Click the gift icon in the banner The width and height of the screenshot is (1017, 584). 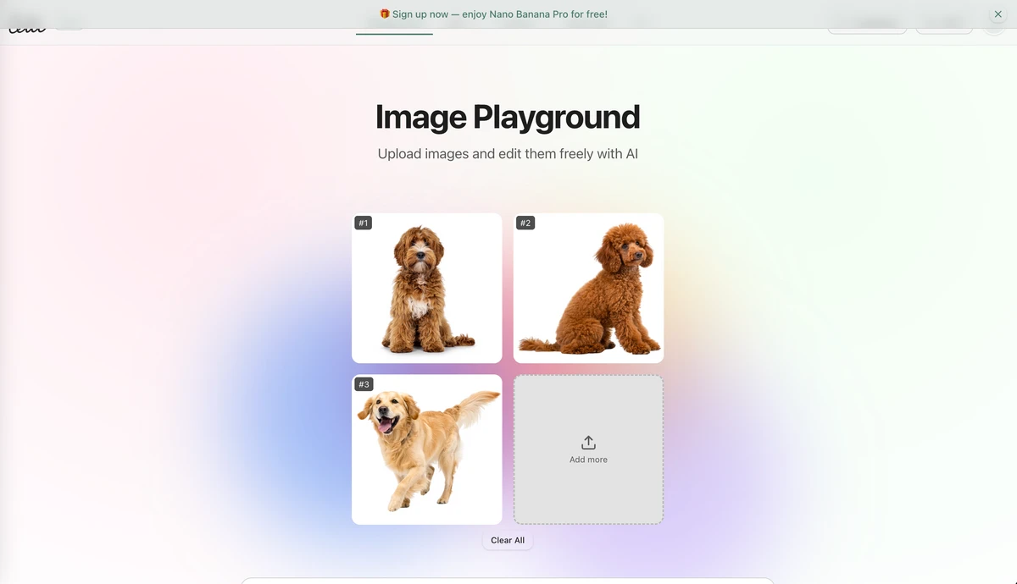[385, 14]
